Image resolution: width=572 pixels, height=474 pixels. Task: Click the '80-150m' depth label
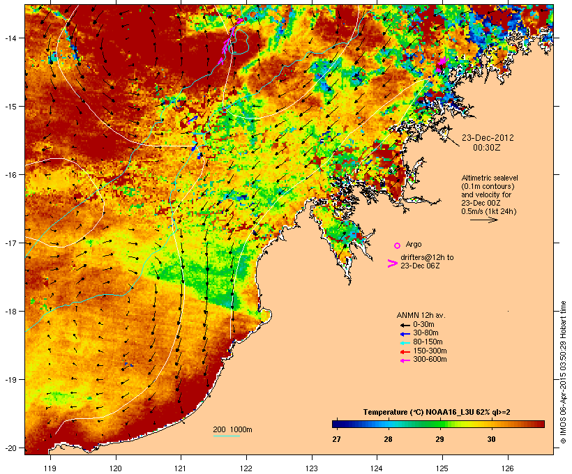click(428, 342)
